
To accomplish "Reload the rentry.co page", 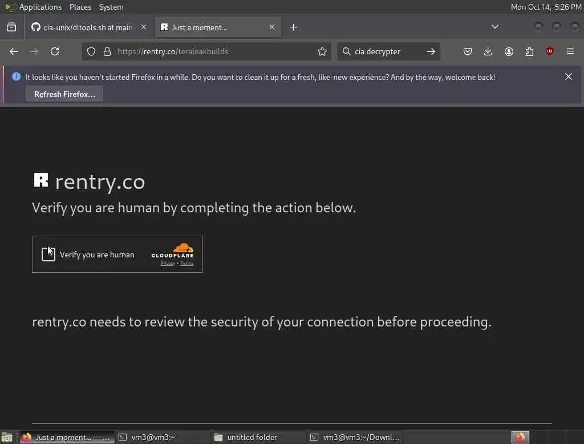I will (55, 51).
